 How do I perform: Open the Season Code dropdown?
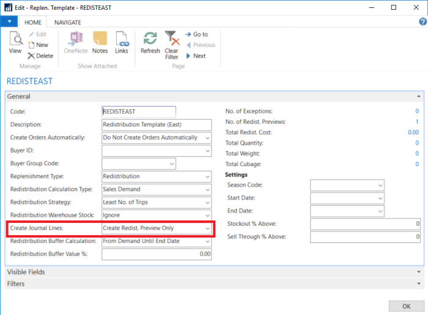(380, 185)
